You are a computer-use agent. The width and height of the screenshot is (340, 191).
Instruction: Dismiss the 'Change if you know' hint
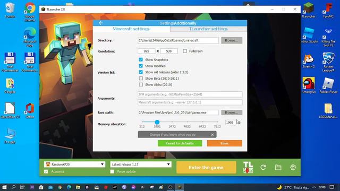click(x=212, y=135)
